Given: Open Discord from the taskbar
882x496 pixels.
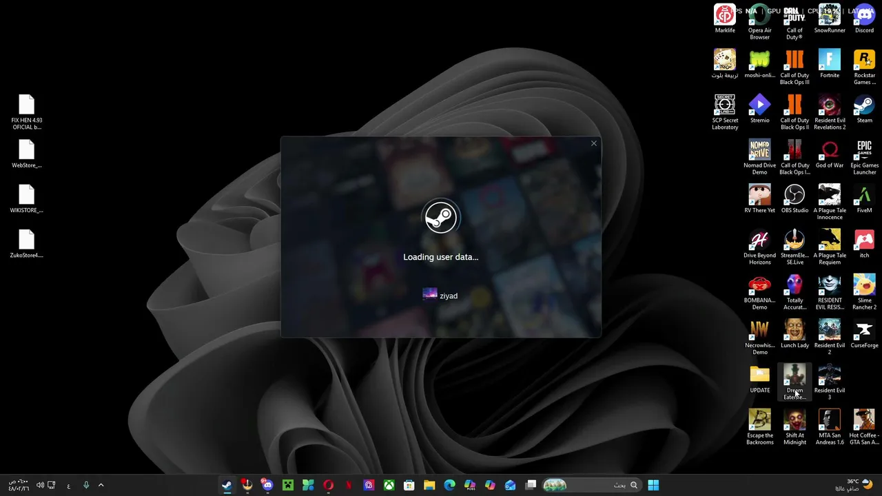Looking at the screenshot, I should coord(267,485).
